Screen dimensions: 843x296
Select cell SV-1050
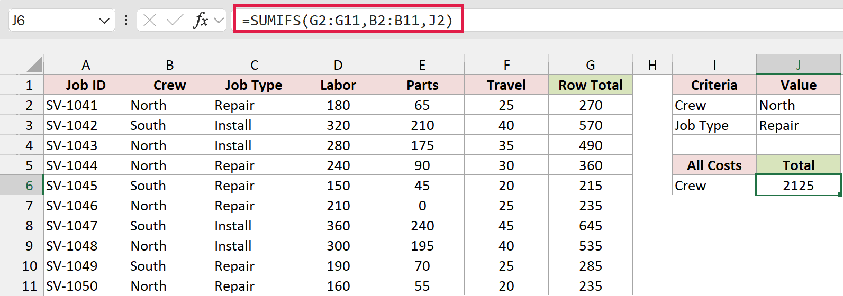point(86,286)
